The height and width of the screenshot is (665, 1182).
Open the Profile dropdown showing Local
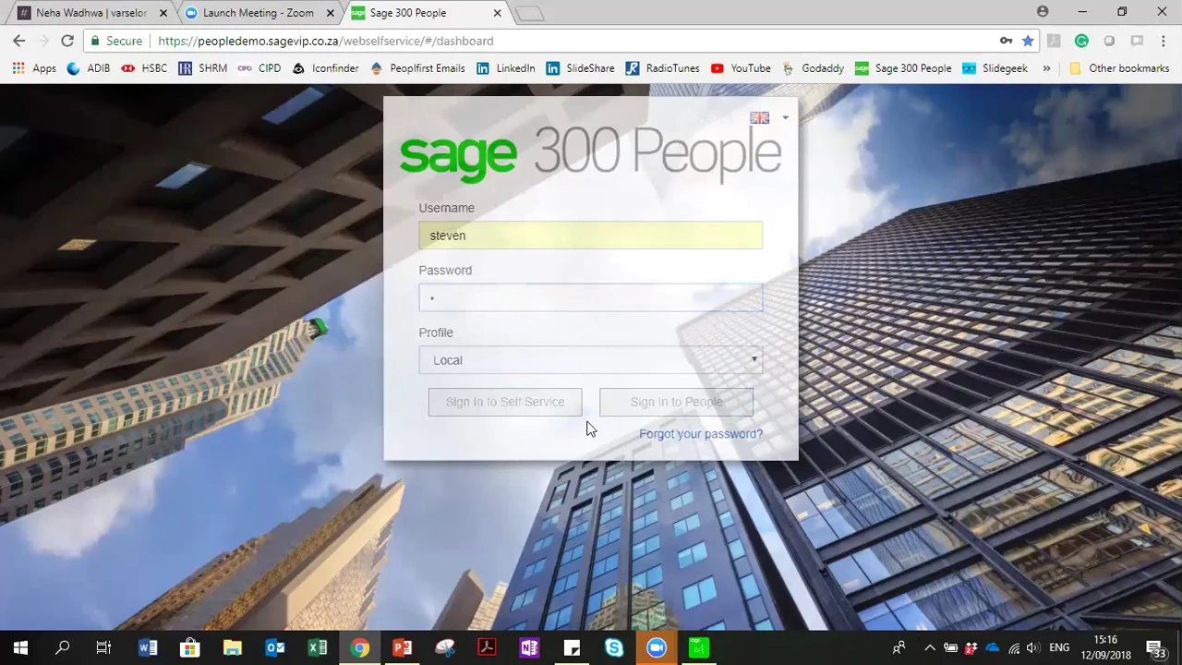tap(590, 360)
